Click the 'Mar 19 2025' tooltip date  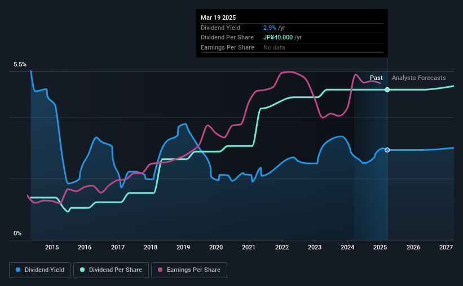tap(218, 17)
